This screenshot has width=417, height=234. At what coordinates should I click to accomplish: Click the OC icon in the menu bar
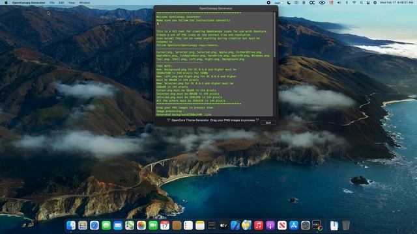click(x=312, y=3)
